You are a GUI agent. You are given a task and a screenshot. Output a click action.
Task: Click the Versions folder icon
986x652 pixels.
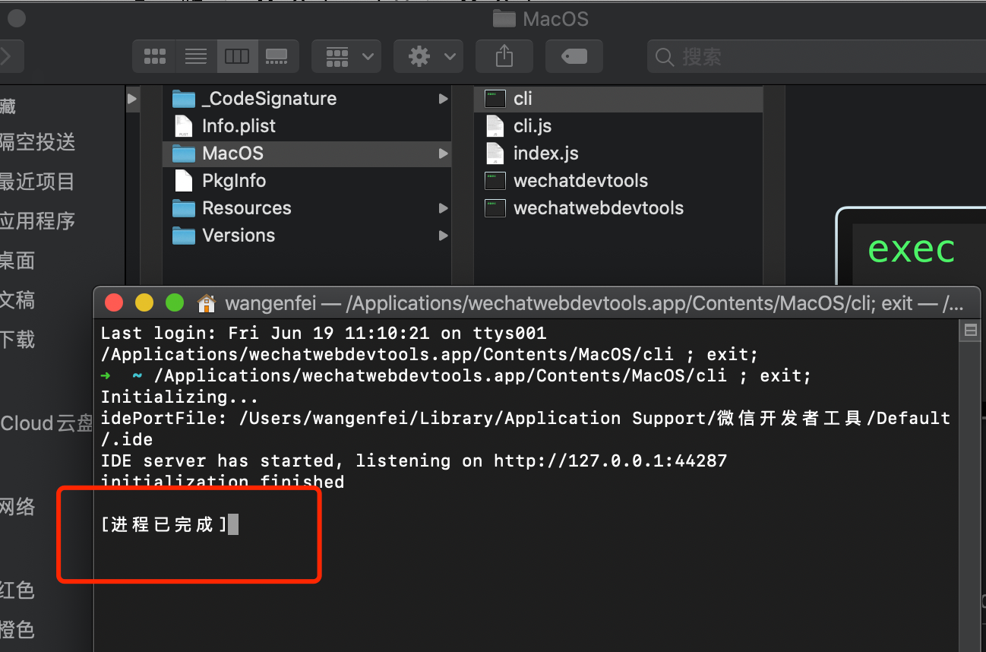pos(184,236)
